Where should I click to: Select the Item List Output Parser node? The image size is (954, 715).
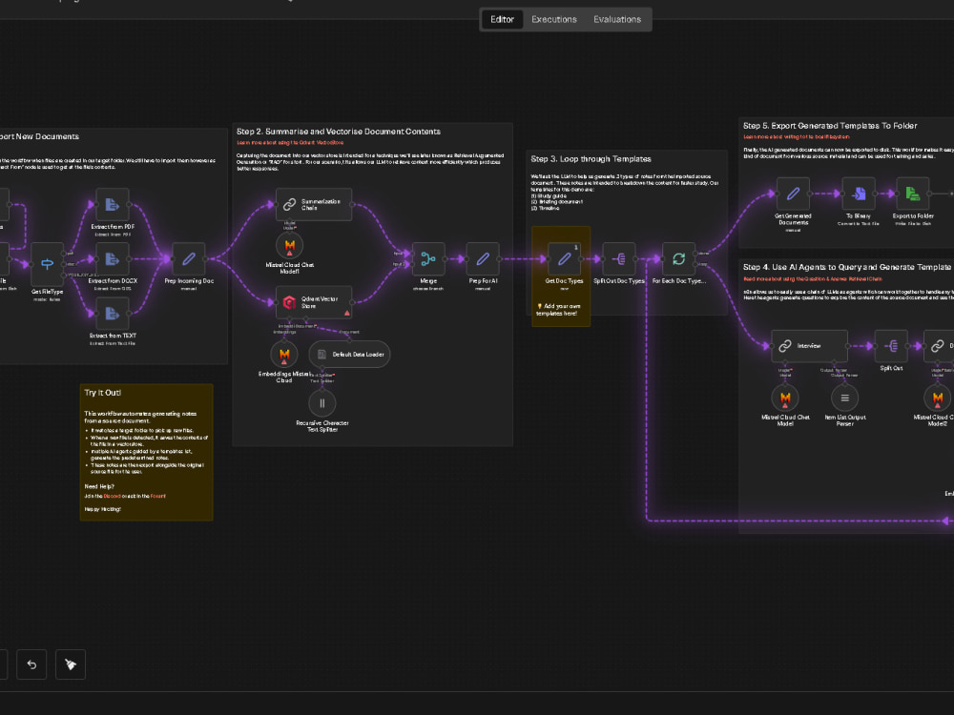pyautogui.click(x=845, y=398)
